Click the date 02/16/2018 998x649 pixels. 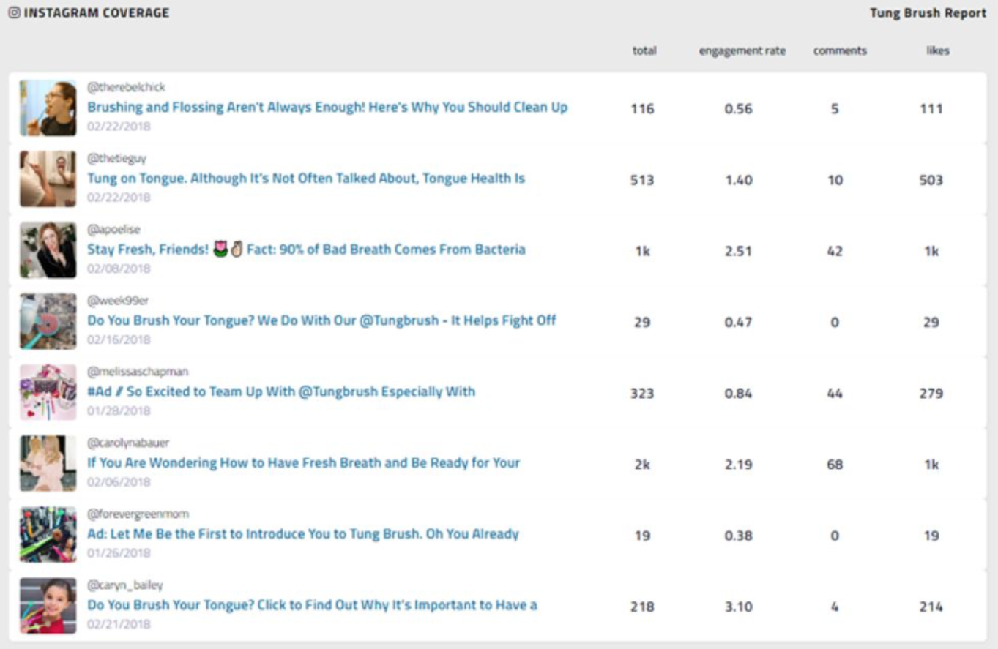click(x=119, y=339)
